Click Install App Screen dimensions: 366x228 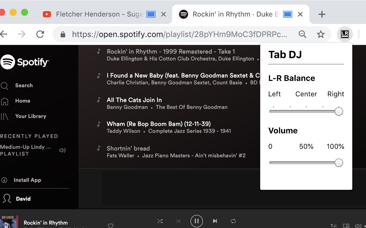pyautogui.click(x=27, y=180)
